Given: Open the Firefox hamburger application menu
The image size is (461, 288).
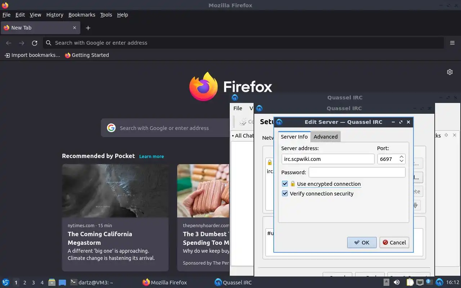Looking at the screenshot, I should tap(452, 43).
